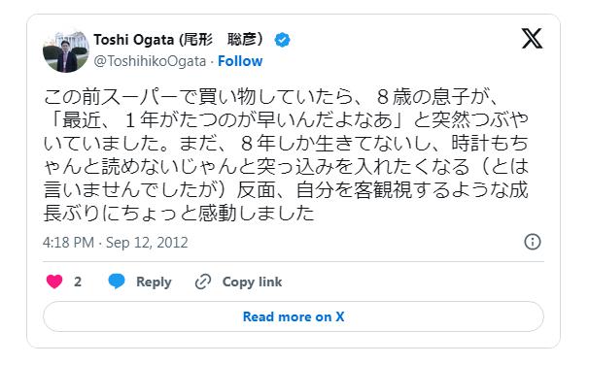The height and width of the screenshot is (365, 589).
Task: Visit the @ToshihikoOgata handle
Action: pos(150,61)
